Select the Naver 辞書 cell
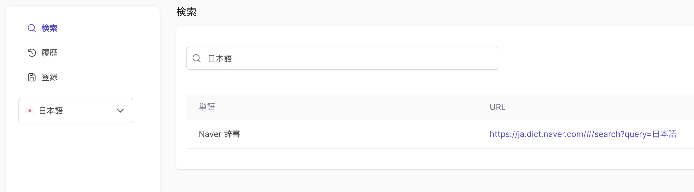The height and width of the screenshot is (192, 694). pos(219,134)
